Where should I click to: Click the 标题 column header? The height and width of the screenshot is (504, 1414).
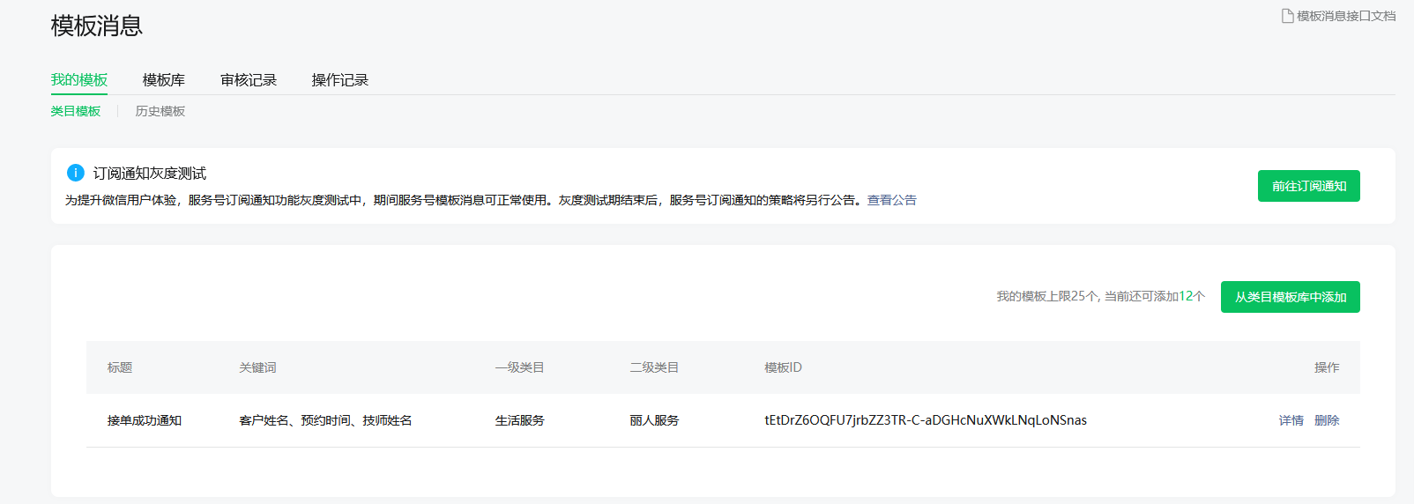[120, 367]
